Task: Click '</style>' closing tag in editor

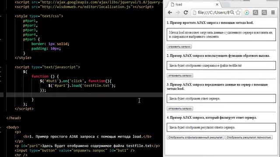Action: tap(23, 58)
